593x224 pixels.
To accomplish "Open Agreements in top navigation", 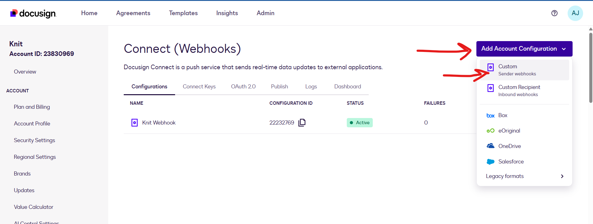I will [x=133, y=13].
